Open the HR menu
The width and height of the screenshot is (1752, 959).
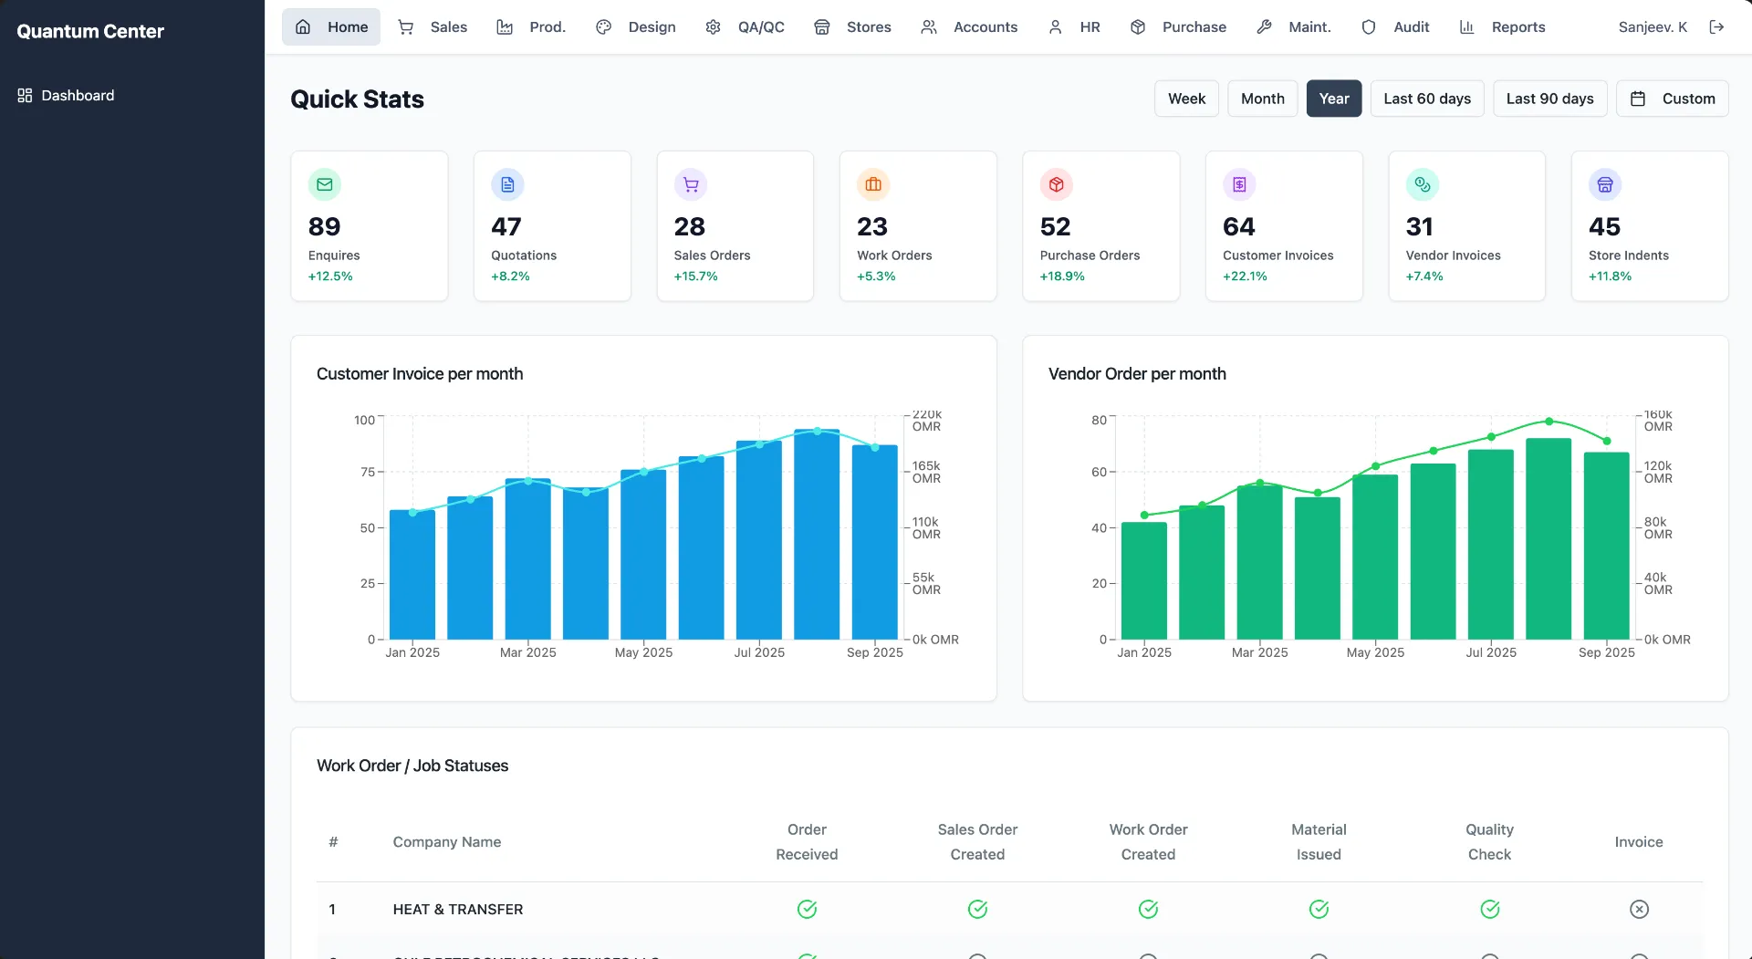pyautogui.click(x=1075, y=26)
